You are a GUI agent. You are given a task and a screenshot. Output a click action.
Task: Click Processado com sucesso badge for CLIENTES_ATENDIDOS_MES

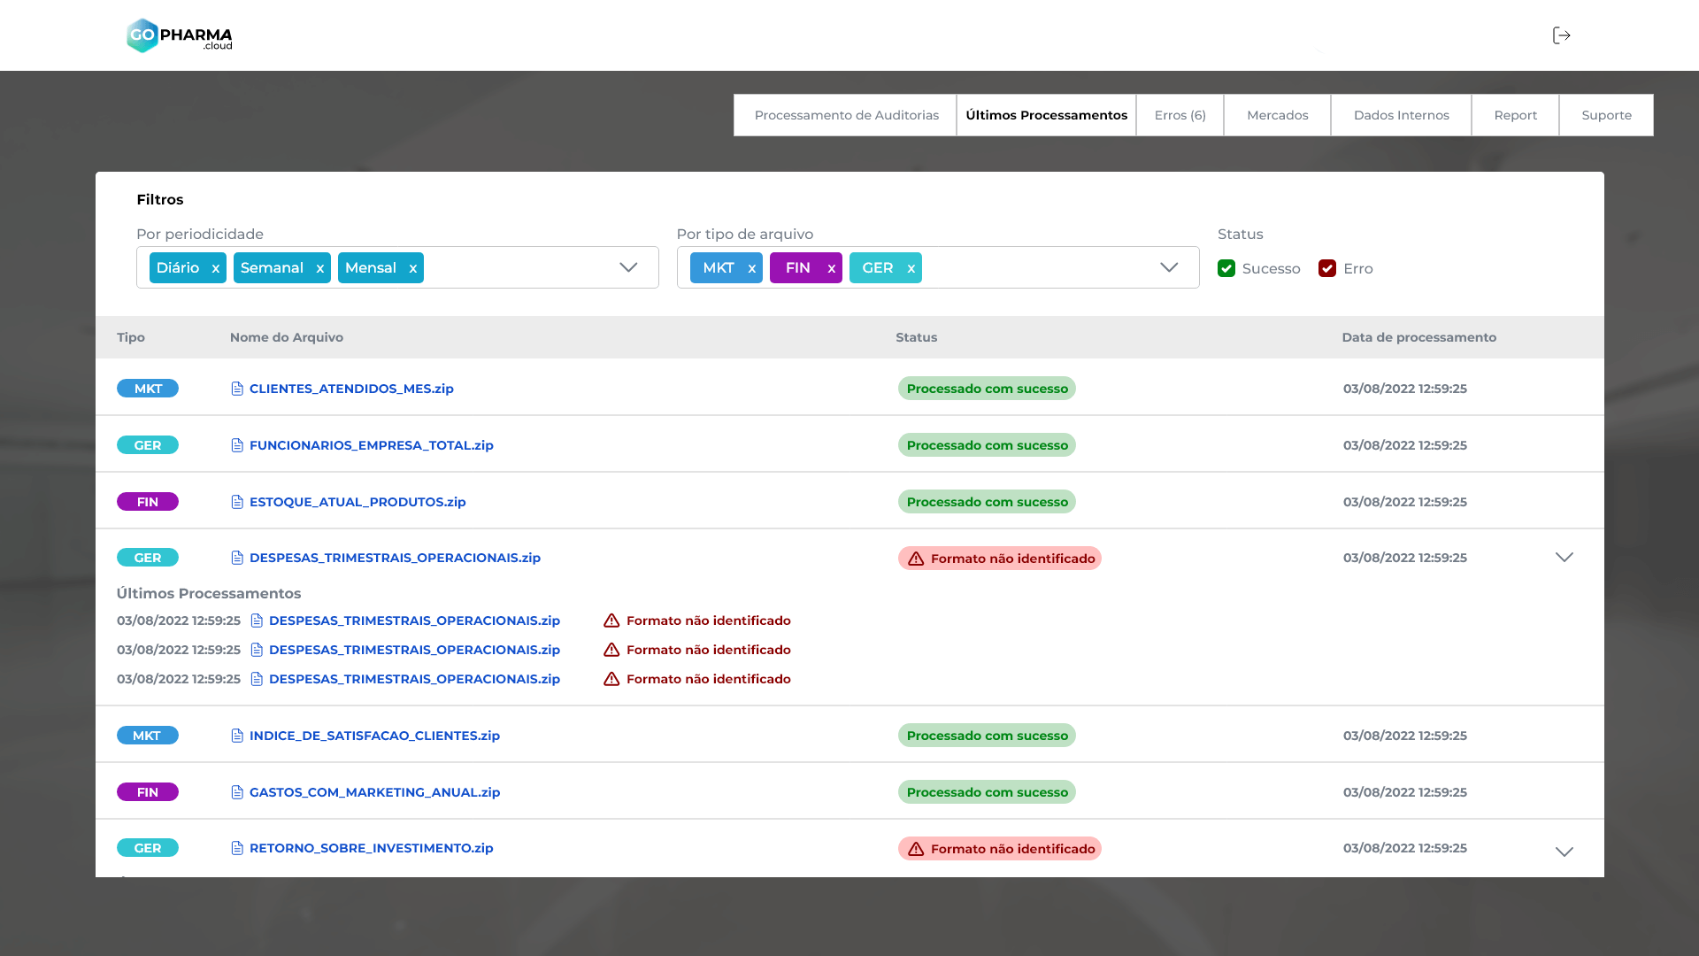[x=987, y=389]
